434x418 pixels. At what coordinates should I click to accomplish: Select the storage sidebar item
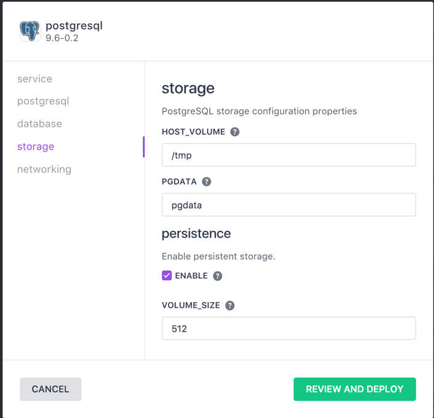(36, 147)
